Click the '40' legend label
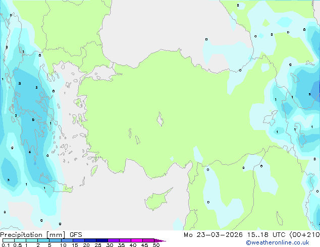The width and height of the screenshot is (320, 247). 133,245
